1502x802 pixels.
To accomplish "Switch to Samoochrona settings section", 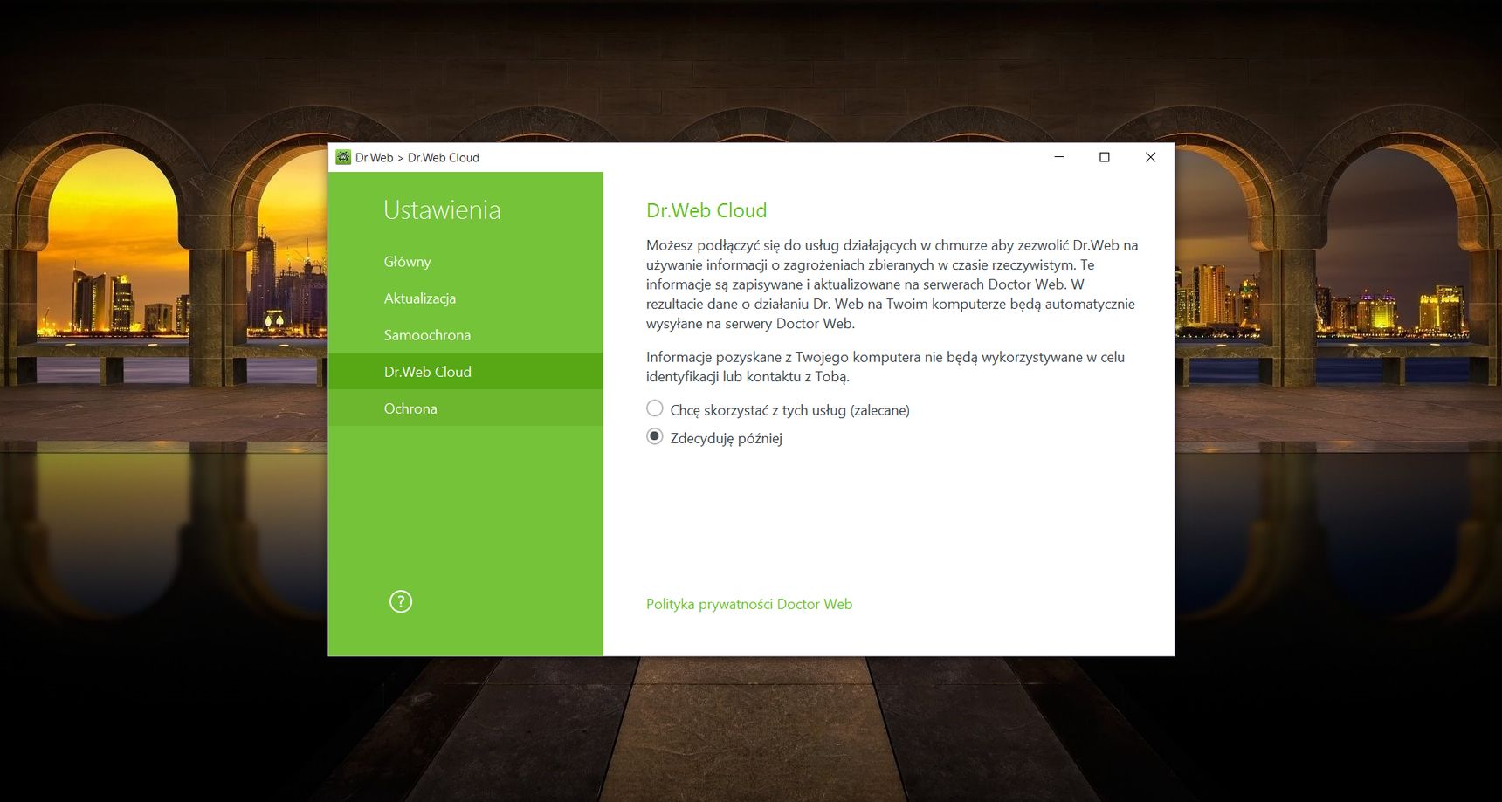I will click(465, 335).
